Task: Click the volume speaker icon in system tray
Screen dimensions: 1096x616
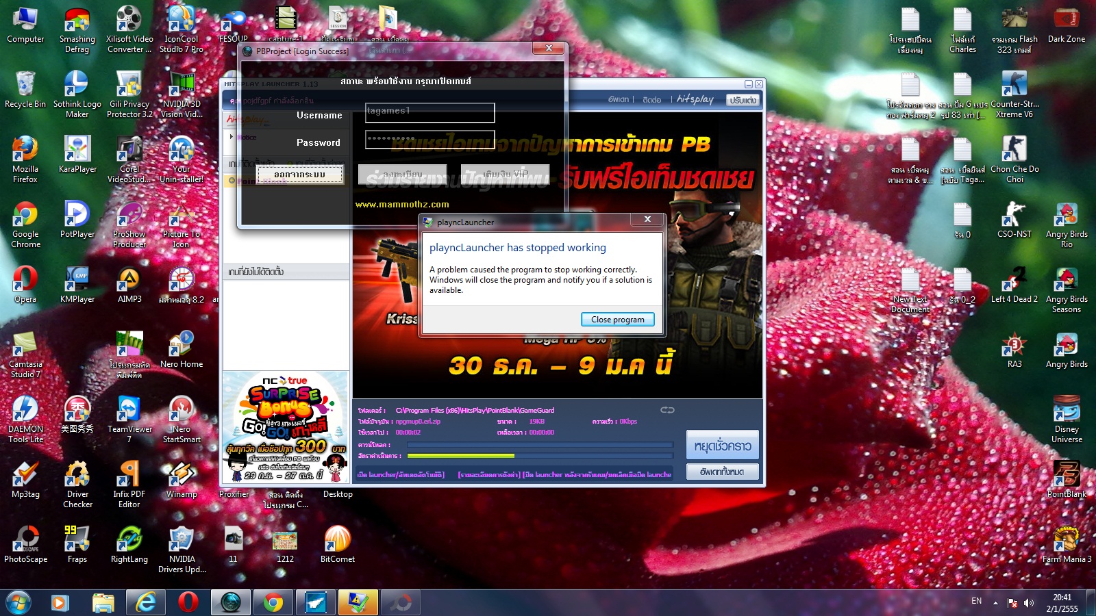Action: (1028, 603)
